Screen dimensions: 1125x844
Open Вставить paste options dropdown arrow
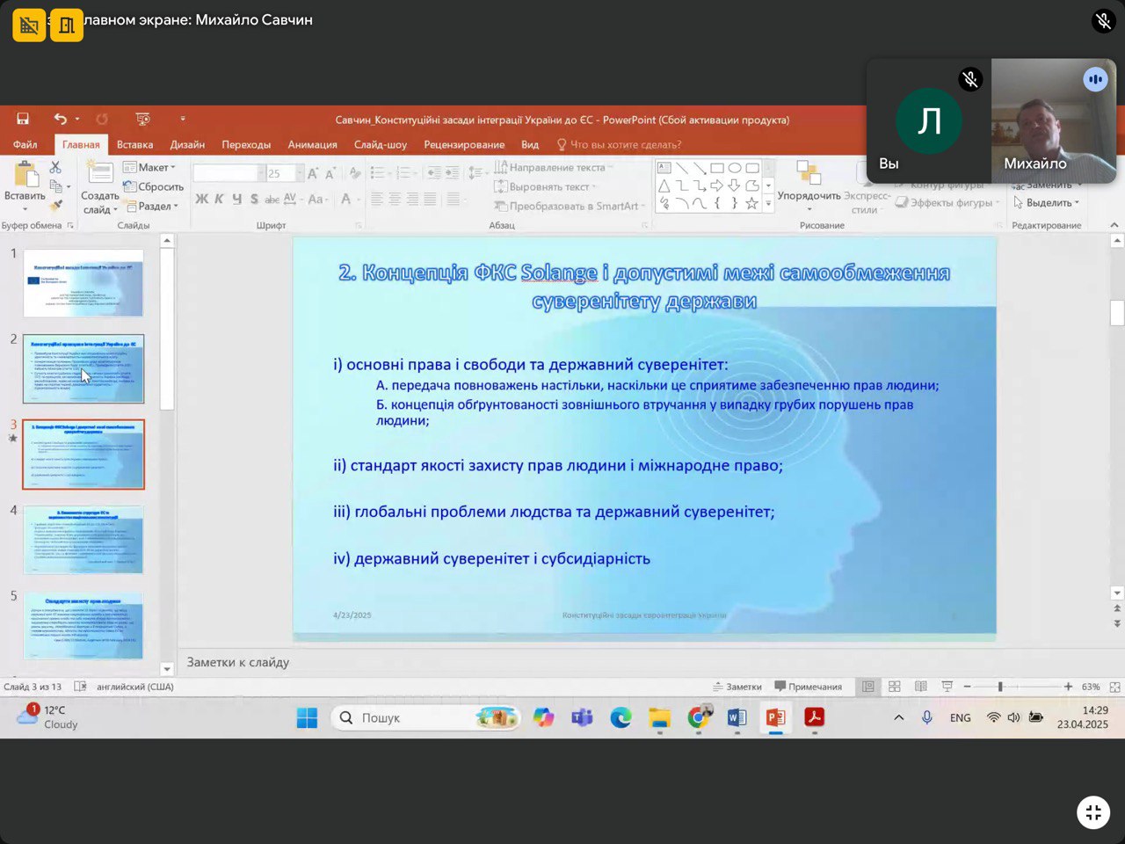[x=25, y=209]
